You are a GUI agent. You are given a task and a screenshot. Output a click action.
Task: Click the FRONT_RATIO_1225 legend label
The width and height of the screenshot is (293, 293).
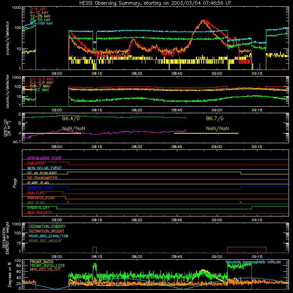click(47, 266)
